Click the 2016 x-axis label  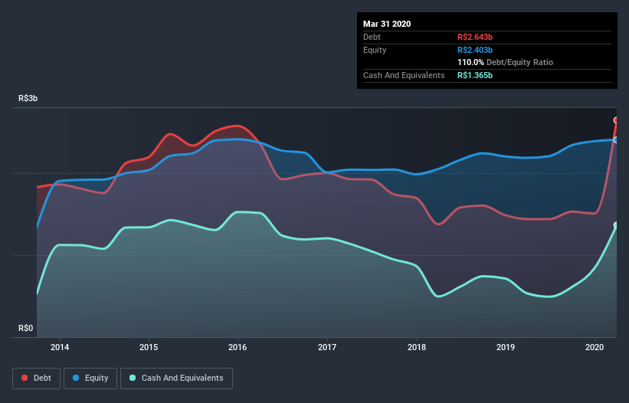238,347
